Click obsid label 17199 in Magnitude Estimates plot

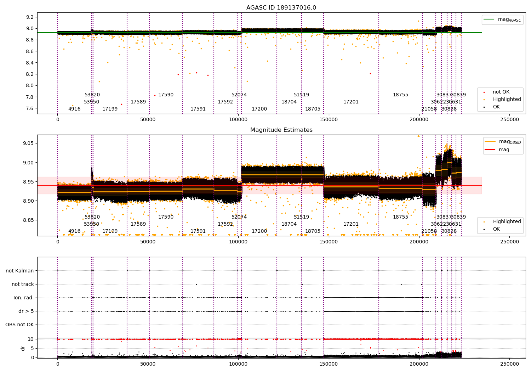tap(110, 231)
